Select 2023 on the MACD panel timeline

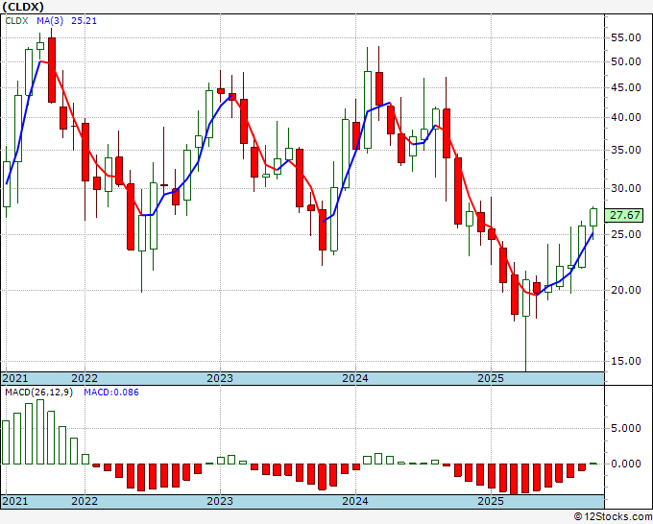point(220,501)
